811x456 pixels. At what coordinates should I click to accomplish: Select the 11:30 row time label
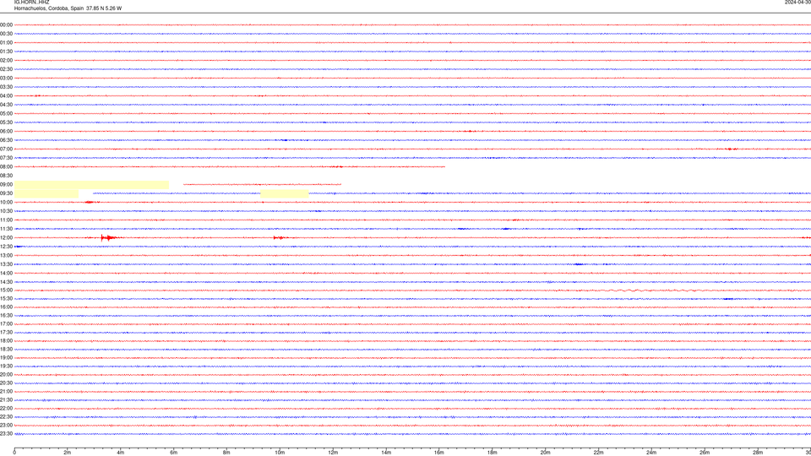[x=6, y=229]
